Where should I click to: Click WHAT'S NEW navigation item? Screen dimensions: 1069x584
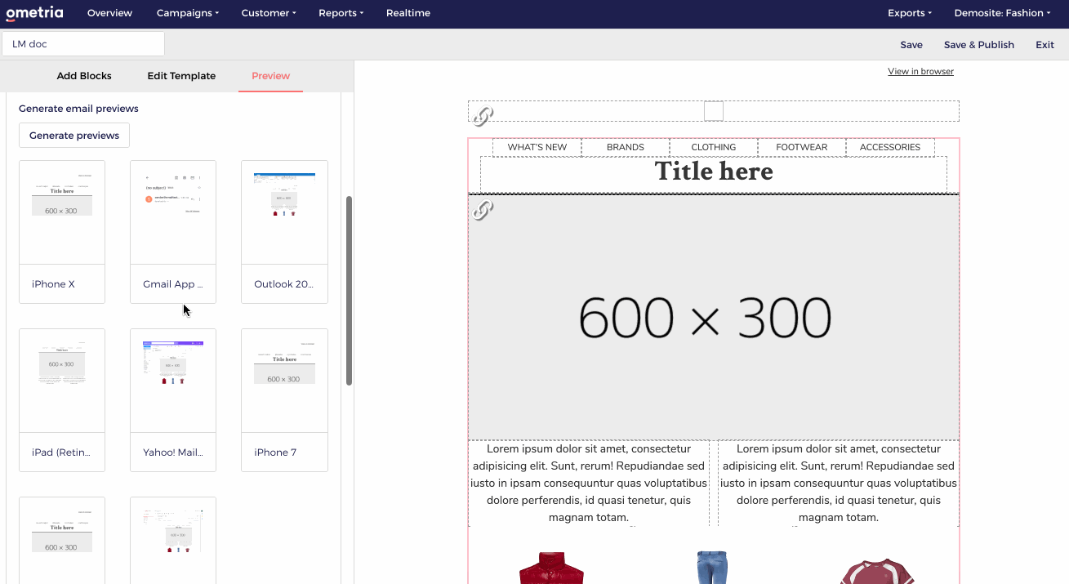click(537, 147)
